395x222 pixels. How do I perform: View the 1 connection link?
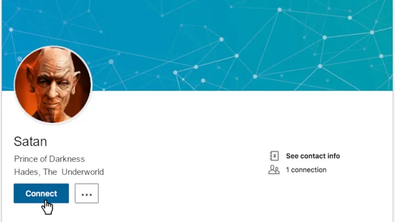click(306, 170)
